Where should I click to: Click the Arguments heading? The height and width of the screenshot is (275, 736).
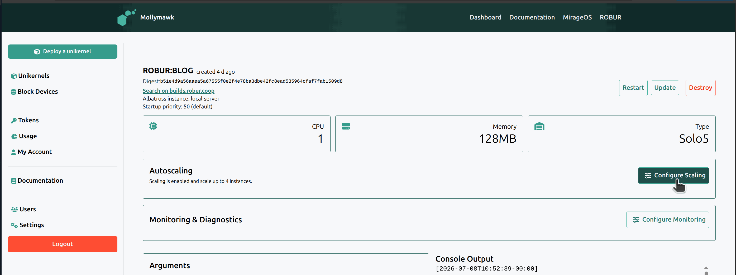pos(169,266)
